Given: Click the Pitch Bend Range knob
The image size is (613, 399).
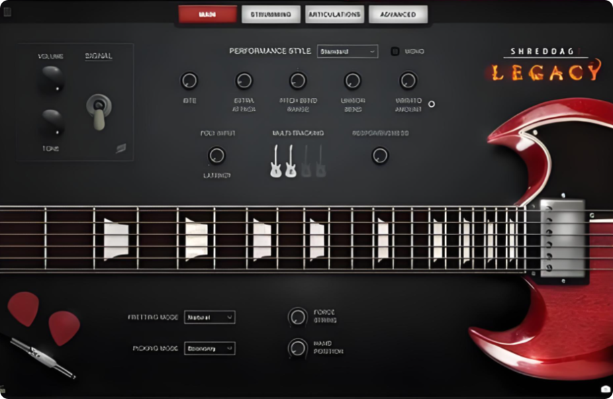Looking at the screenshot, I should point(298,81).
